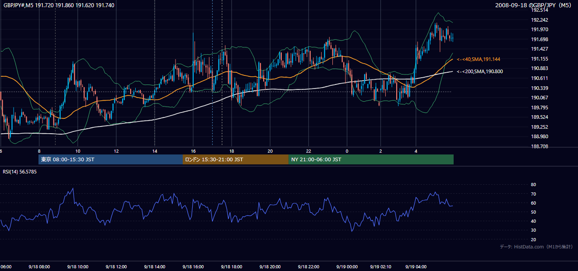Click RSI scale value 40

click(x=533, y=221)
